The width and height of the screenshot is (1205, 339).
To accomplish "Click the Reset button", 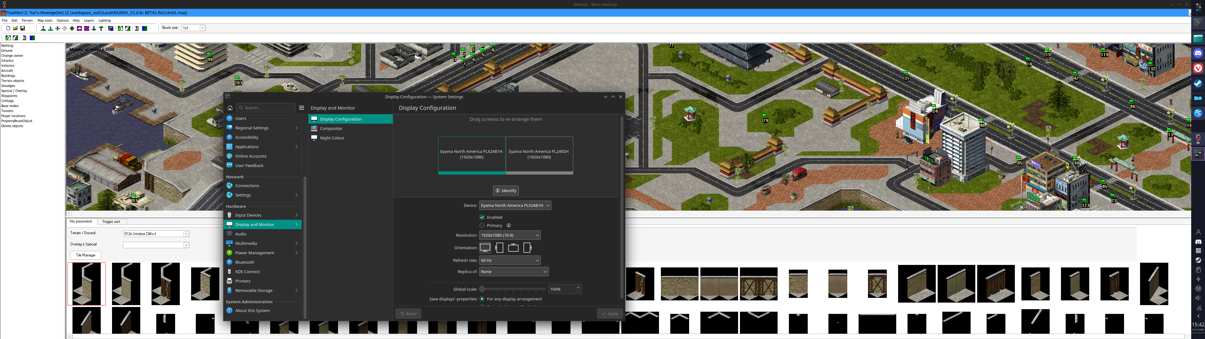I will tap(408, 314).
